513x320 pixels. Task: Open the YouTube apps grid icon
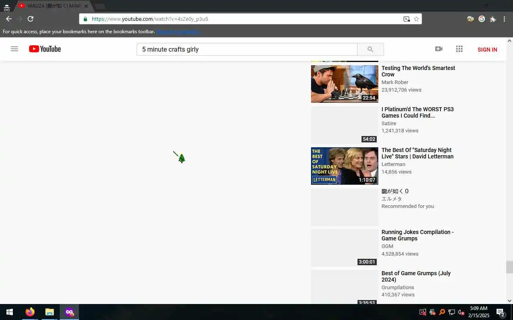point(459,49)
